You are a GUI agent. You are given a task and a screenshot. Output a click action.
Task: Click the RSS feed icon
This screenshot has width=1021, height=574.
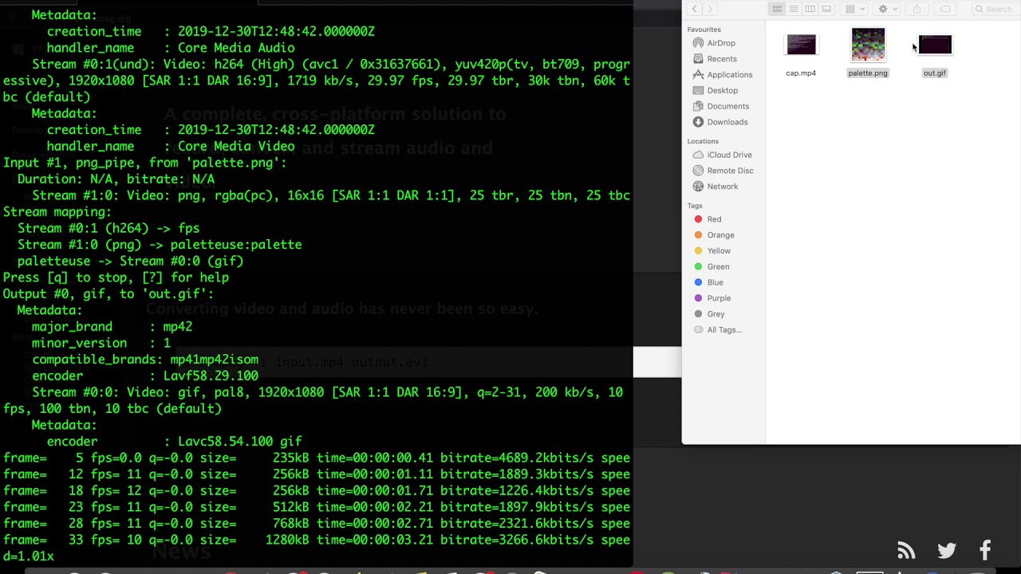coord(906,550)
